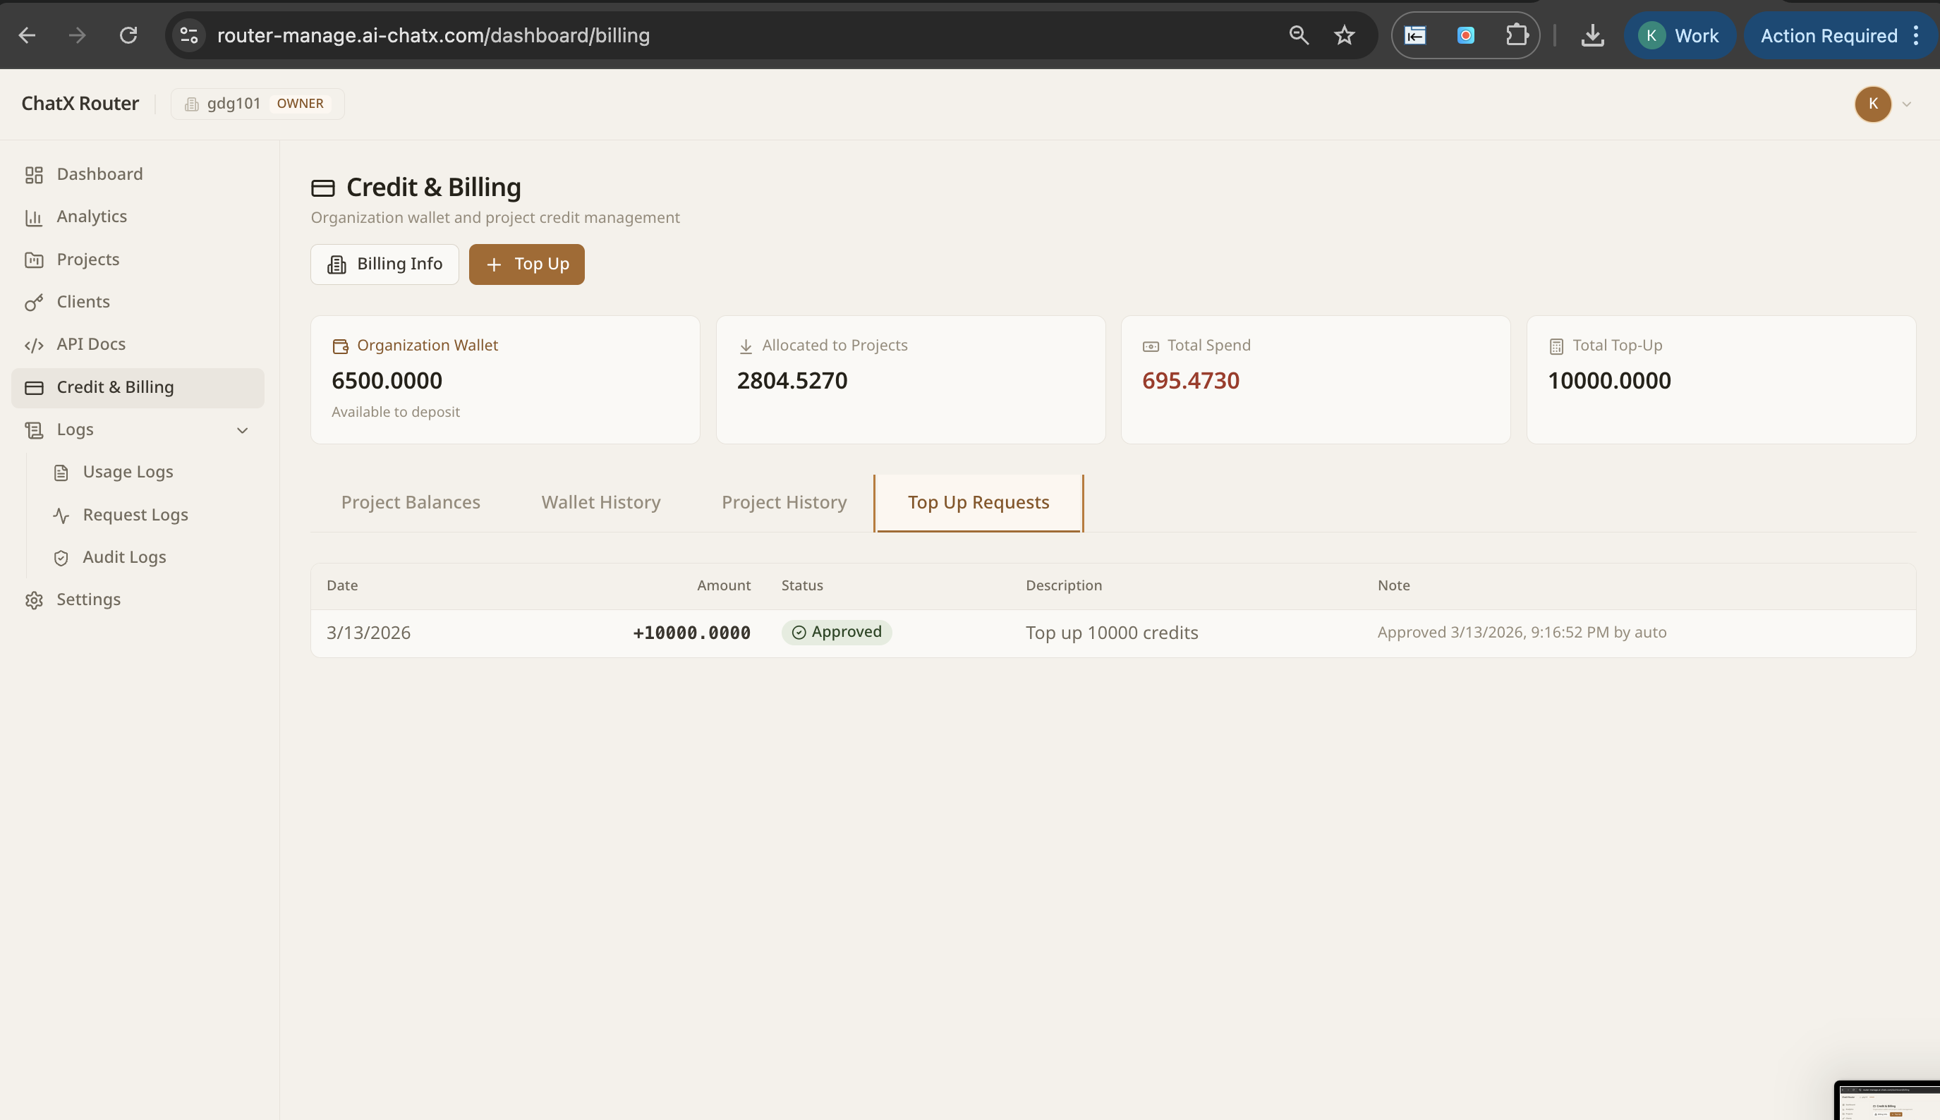Open the browser three-dot menu

(1915, 35)
